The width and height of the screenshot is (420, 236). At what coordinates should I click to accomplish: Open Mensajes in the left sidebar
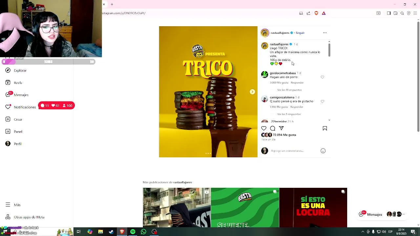click(17, 95)
